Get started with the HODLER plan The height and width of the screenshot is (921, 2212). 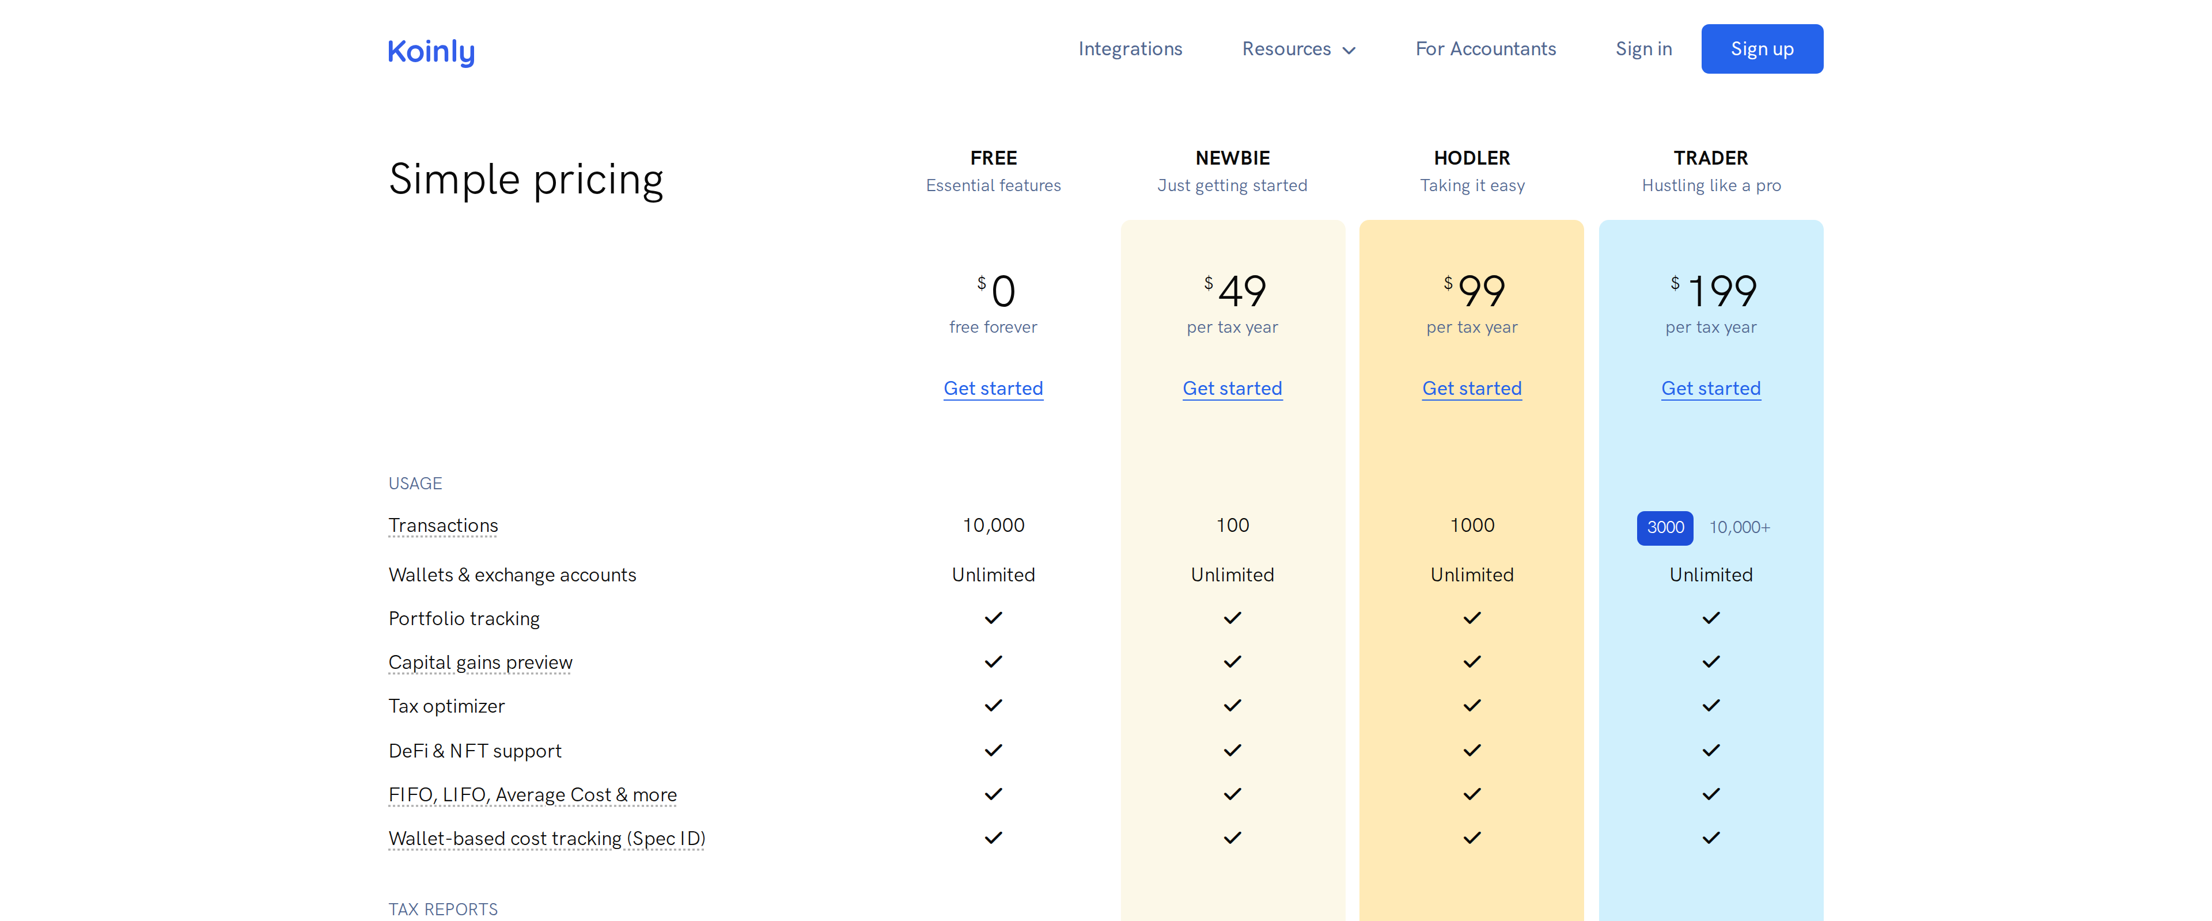[1472, 388]
